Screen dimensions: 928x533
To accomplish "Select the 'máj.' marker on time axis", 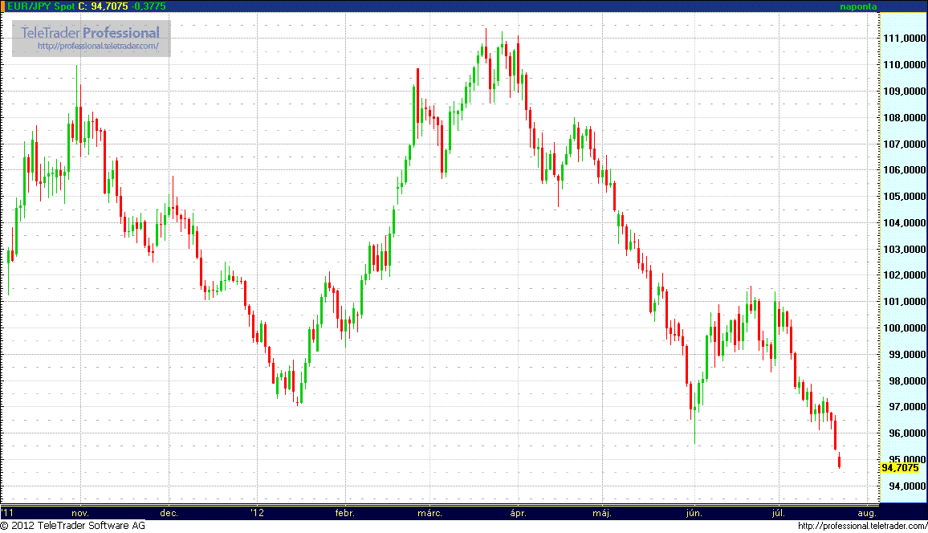I will tap(602, 512).
